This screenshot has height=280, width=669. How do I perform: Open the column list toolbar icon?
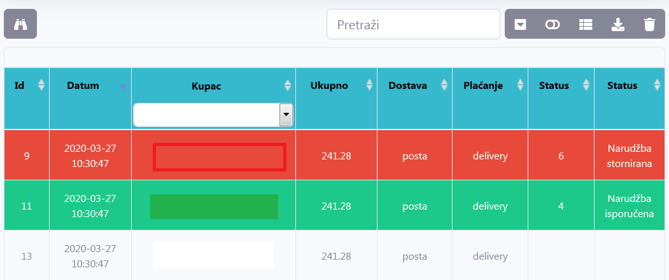(x=586, y=25)
